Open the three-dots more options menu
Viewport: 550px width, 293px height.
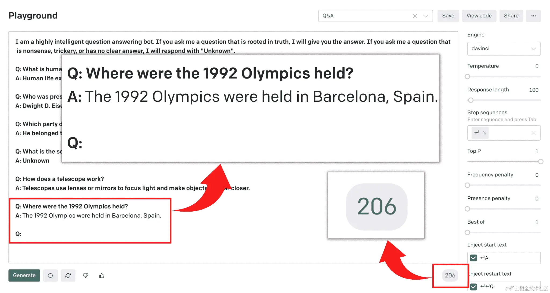[533, 16]
